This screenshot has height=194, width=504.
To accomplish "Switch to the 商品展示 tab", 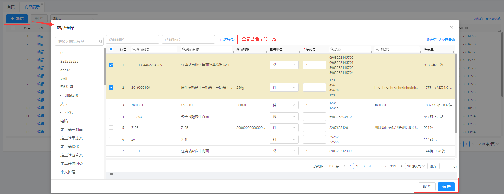I will click(x=32, y=7).
